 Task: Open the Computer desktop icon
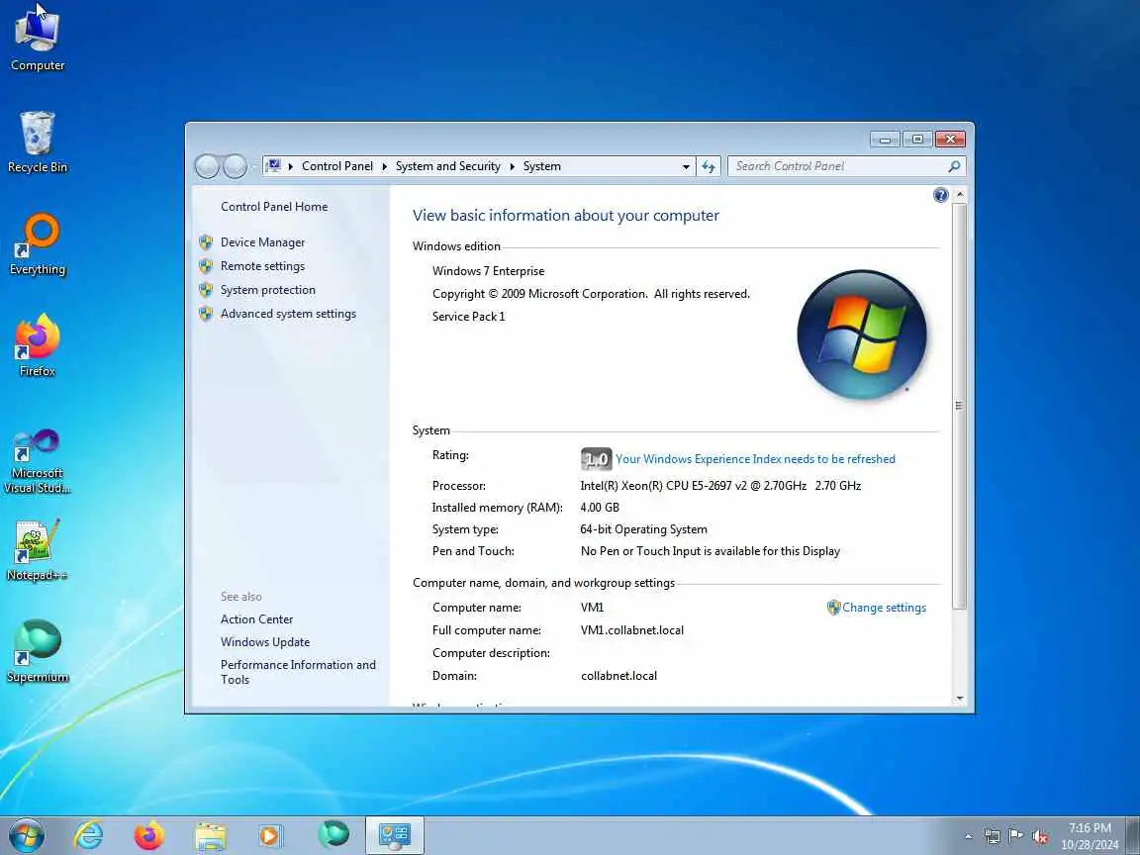pyautogui.click(x=37, y=38)
